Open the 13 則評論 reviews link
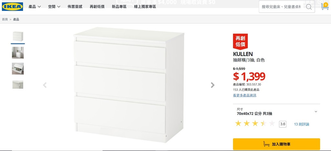This screenshot has height=151, width=331. click(x=302, y=124)
